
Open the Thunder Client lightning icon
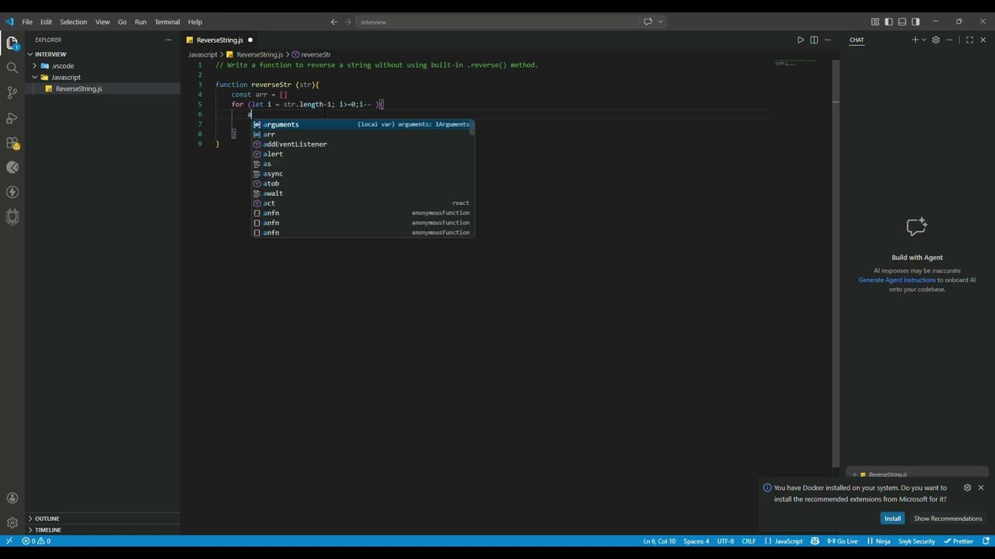point(12,192)
